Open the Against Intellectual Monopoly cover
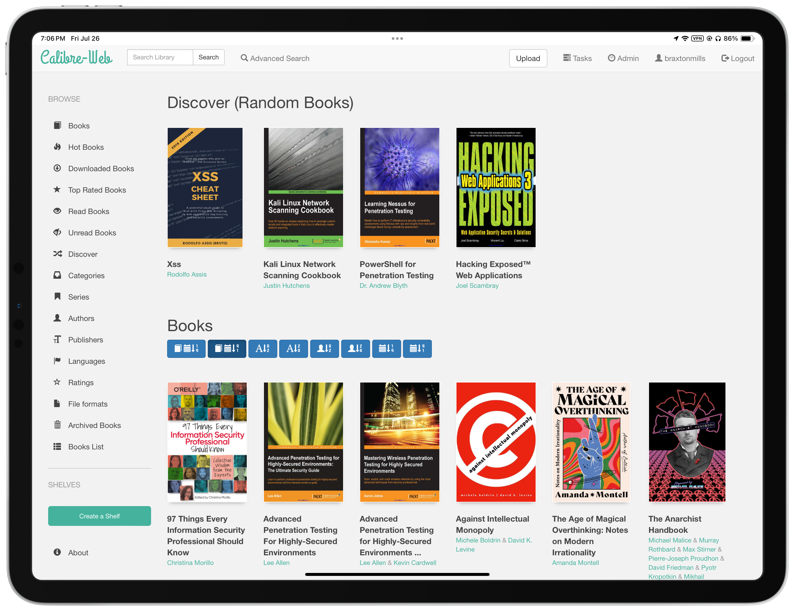 coord(496,442)
